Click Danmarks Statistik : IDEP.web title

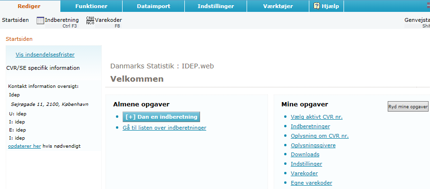162,66
